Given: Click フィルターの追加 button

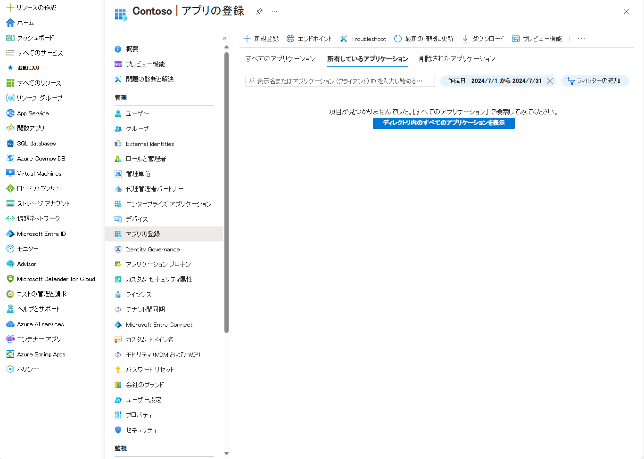Looking at the screenshot, I should [x=595, y=81].
